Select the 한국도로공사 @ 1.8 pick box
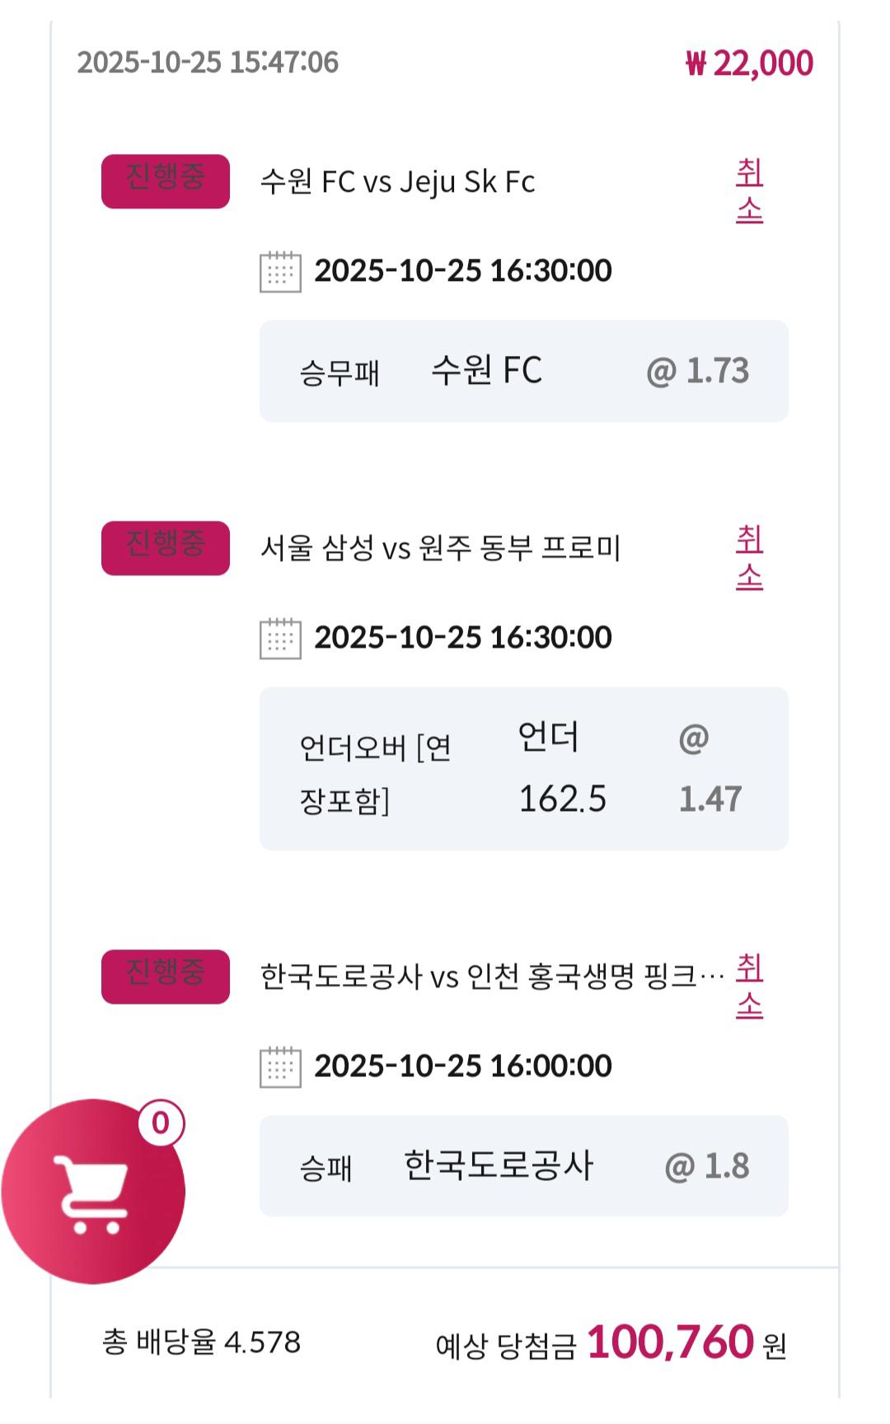The image size is (890, 1424). (x=523, y=1165)
